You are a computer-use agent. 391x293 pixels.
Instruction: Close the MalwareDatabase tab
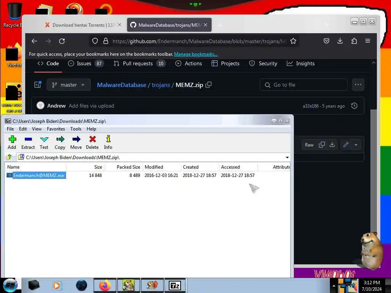click(205, 25)
